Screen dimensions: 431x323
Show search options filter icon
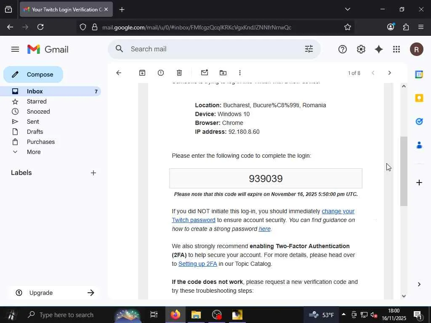(x=309, y=49)
